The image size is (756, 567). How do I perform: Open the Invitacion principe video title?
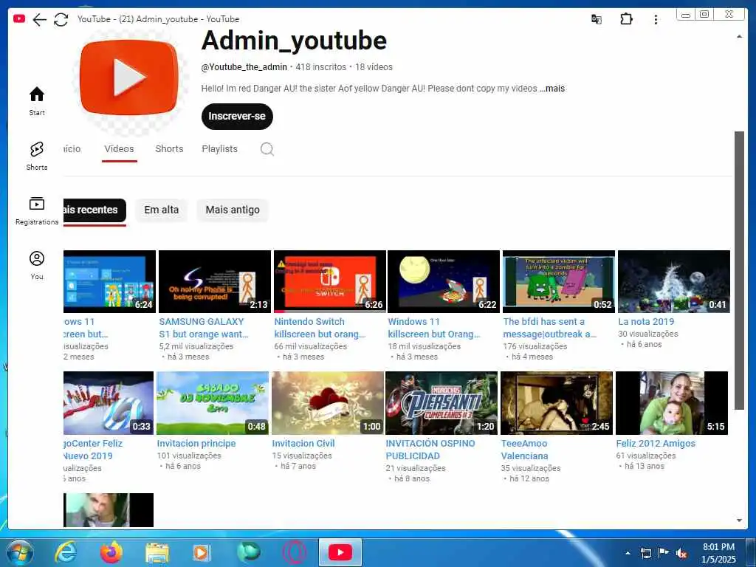[196, 444]
